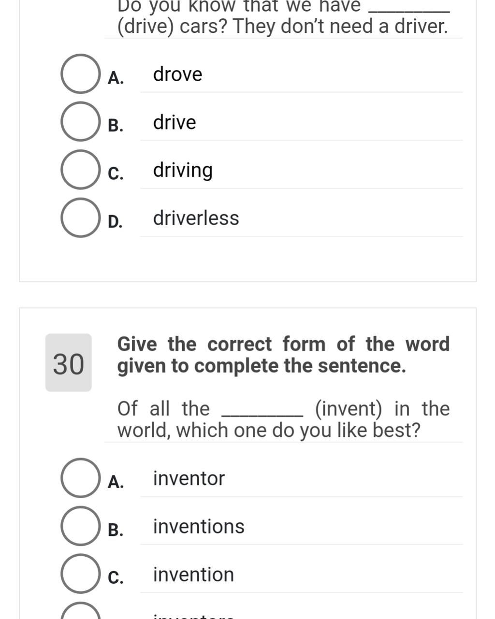
Task: Click the "They don't need a driver" sentence
Action: (x=340, y=27)
